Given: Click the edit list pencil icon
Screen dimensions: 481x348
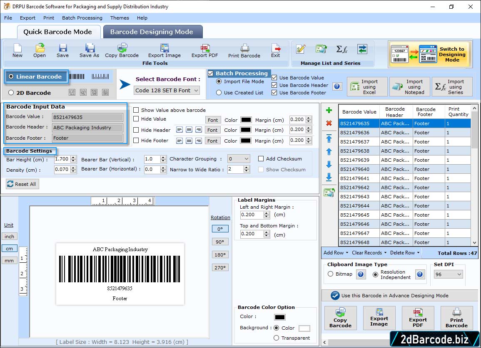Looking at the screenshot, I should tap(301, 49).
